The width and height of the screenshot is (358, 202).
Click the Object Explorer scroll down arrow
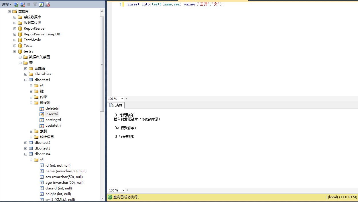click(102, 198)
